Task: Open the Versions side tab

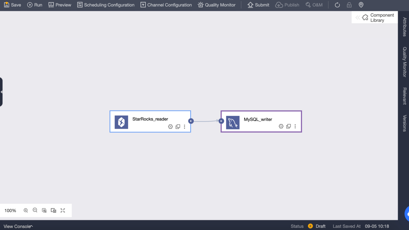Action: (x=404, y=123)
